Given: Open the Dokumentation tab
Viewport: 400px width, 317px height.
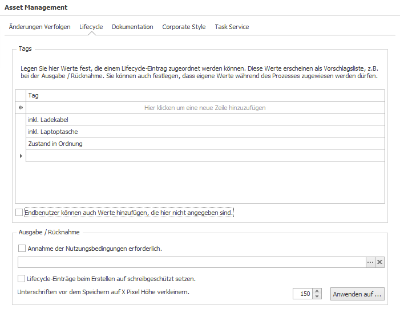Looking at the screenshot, I should point(132,27).
